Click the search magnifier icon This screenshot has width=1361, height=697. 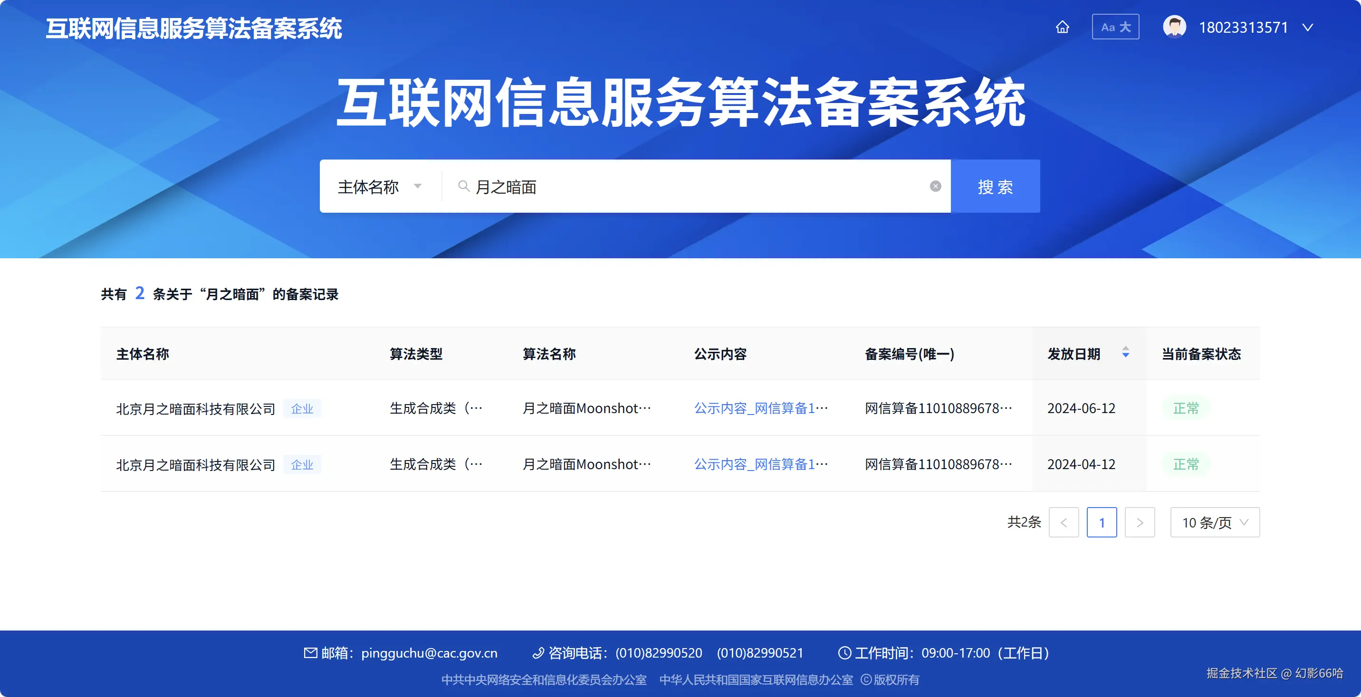click(x=463, y=186)
